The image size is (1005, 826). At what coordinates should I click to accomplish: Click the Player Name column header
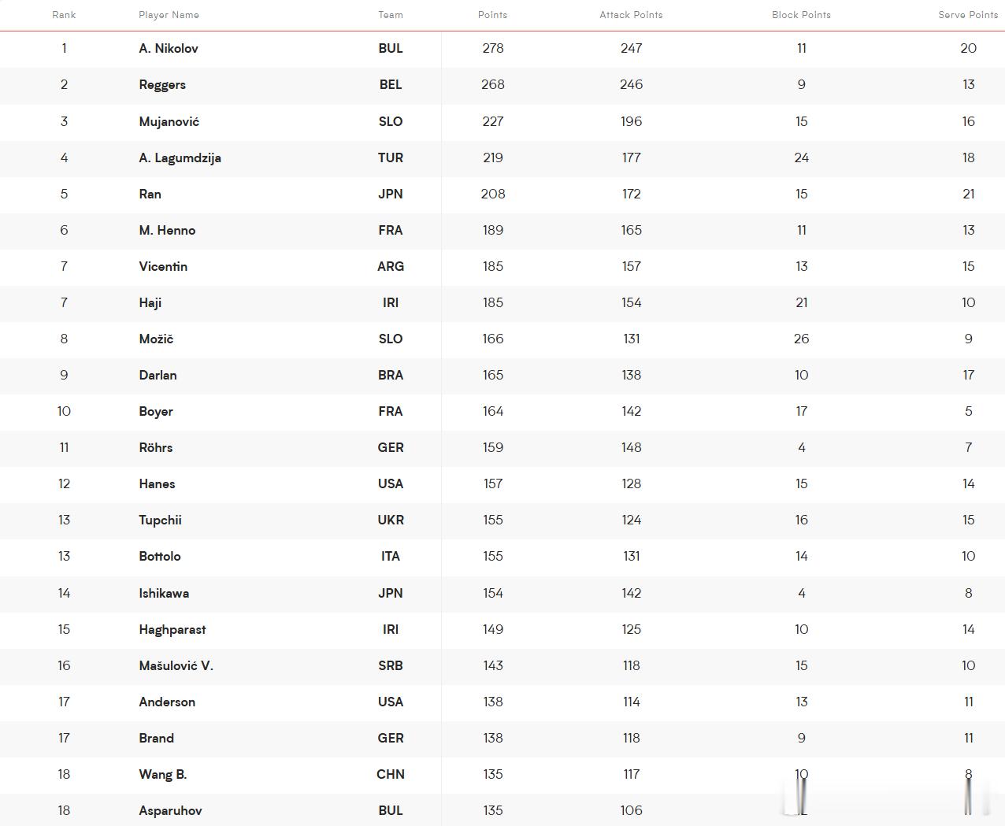[x=169, y=15]
